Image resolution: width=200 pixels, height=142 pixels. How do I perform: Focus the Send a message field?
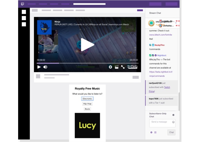[162, 123]
